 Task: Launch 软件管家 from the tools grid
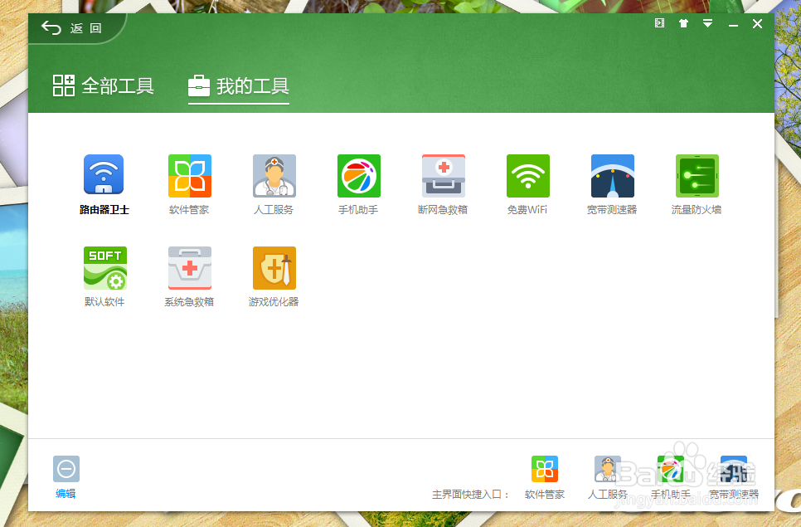click(x=190, y=176)
